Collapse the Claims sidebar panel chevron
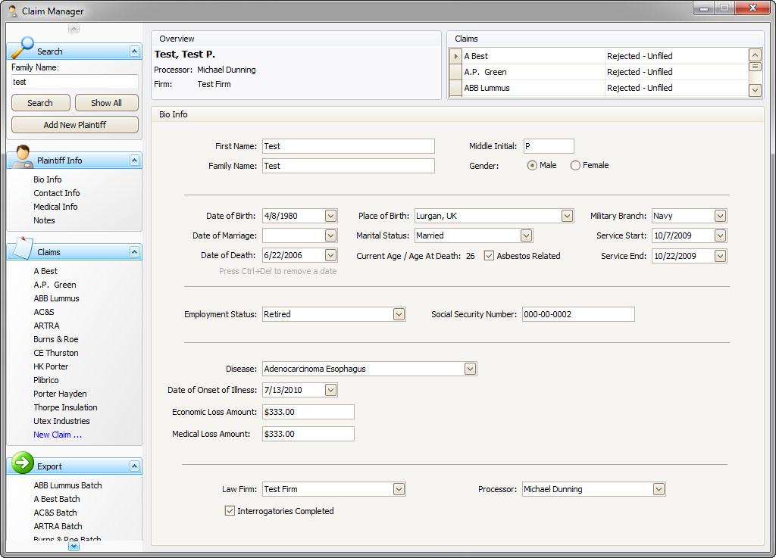Screen dimensions: 776x558 pos(134,252)
